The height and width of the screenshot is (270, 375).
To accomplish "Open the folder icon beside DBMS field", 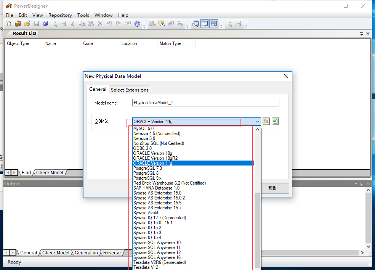I will [266, 121].
